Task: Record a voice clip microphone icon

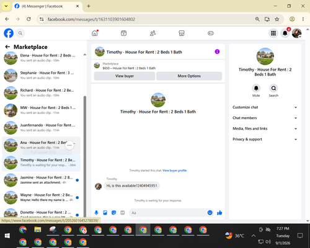Action: point(96,213)
